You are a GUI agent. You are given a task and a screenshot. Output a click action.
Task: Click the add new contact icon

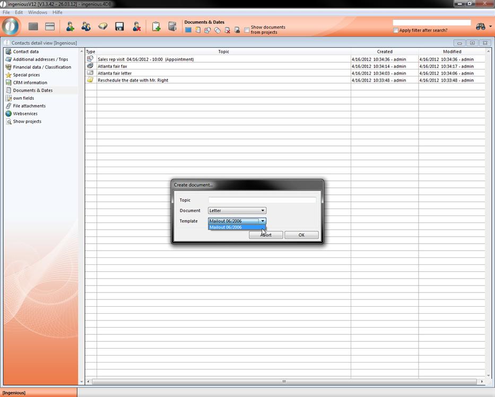point(70,27)
